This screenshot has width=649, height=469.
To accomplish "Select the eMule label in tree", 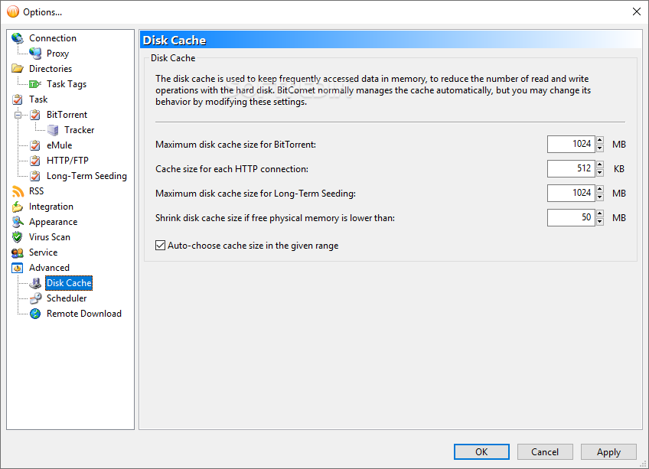I will pyautogui.click(x=59, y=145).
